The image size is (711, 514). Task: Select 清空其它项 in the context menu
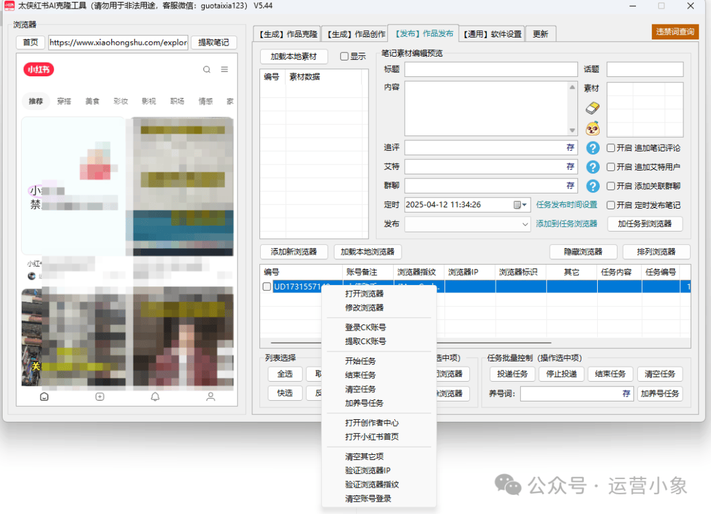pos(364,457)
